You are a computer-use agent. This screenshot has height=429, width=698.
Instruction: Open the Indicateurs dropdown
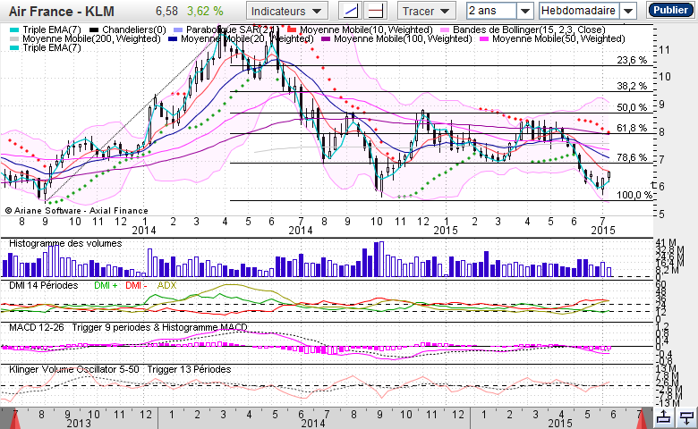[x=287, y=11]
